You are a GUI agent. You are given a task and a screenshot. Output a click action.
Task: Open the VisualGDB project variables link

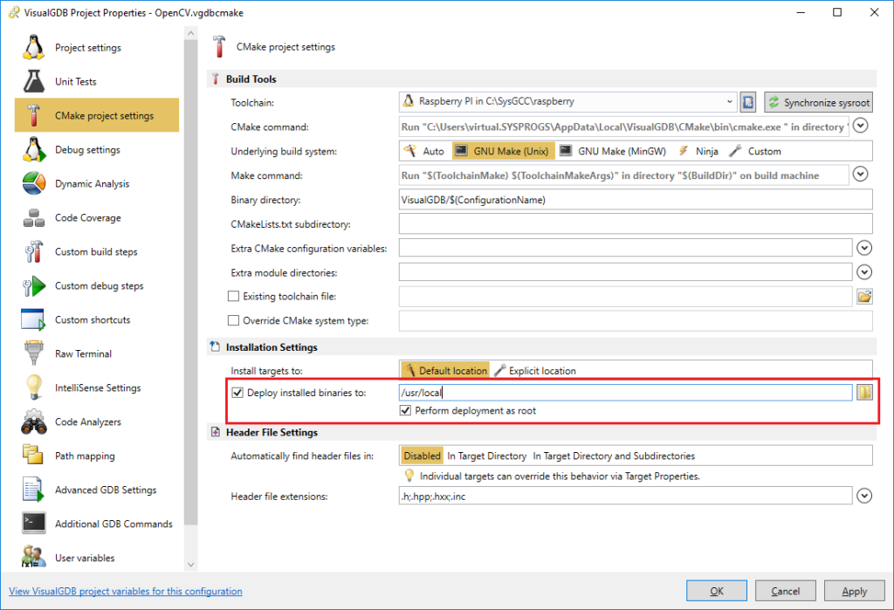coord(126,591)
